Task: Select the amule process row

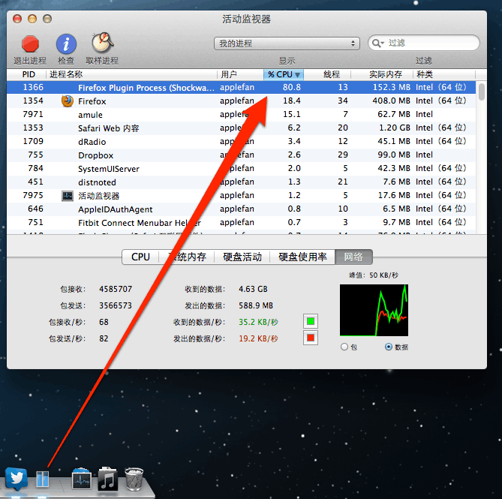Action: (242, 114)
